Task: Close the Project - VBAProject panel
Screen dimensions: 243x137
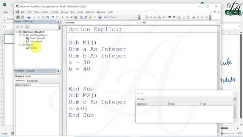Action: tap(58, 22)
